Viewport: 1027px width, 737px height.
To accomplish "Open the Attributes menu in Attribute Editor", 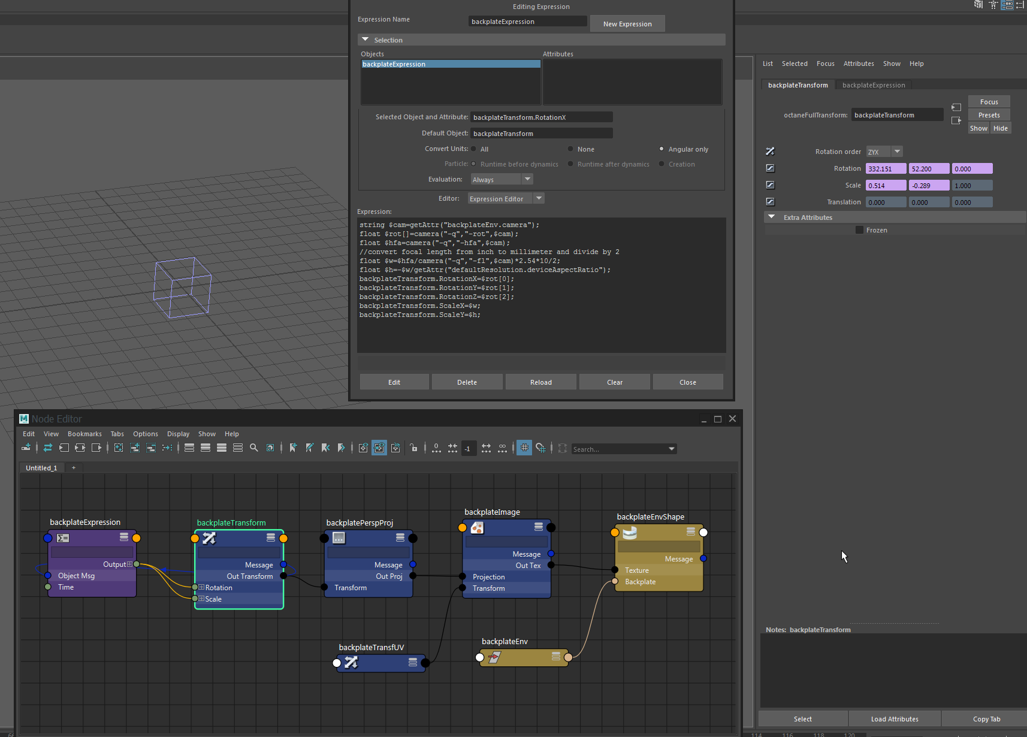I will 859,64.
